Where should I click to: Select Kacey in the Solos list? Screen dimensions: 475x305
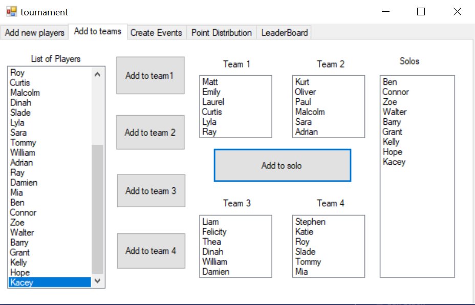417,162
